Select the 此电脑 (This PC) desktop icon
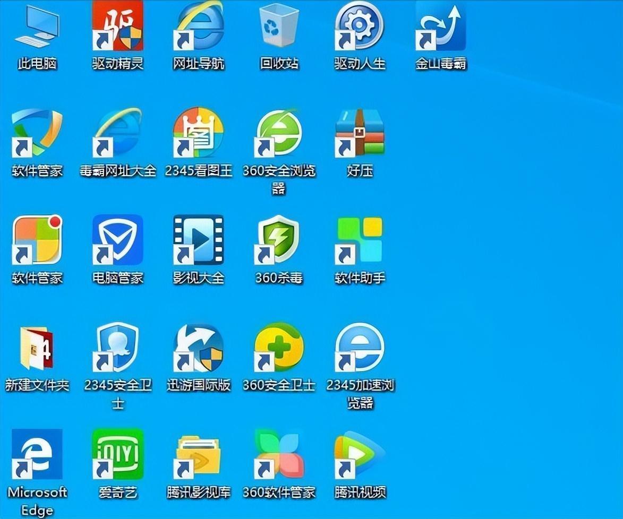The width and height of the screenshot is (623, 519). tap(37, 28)
